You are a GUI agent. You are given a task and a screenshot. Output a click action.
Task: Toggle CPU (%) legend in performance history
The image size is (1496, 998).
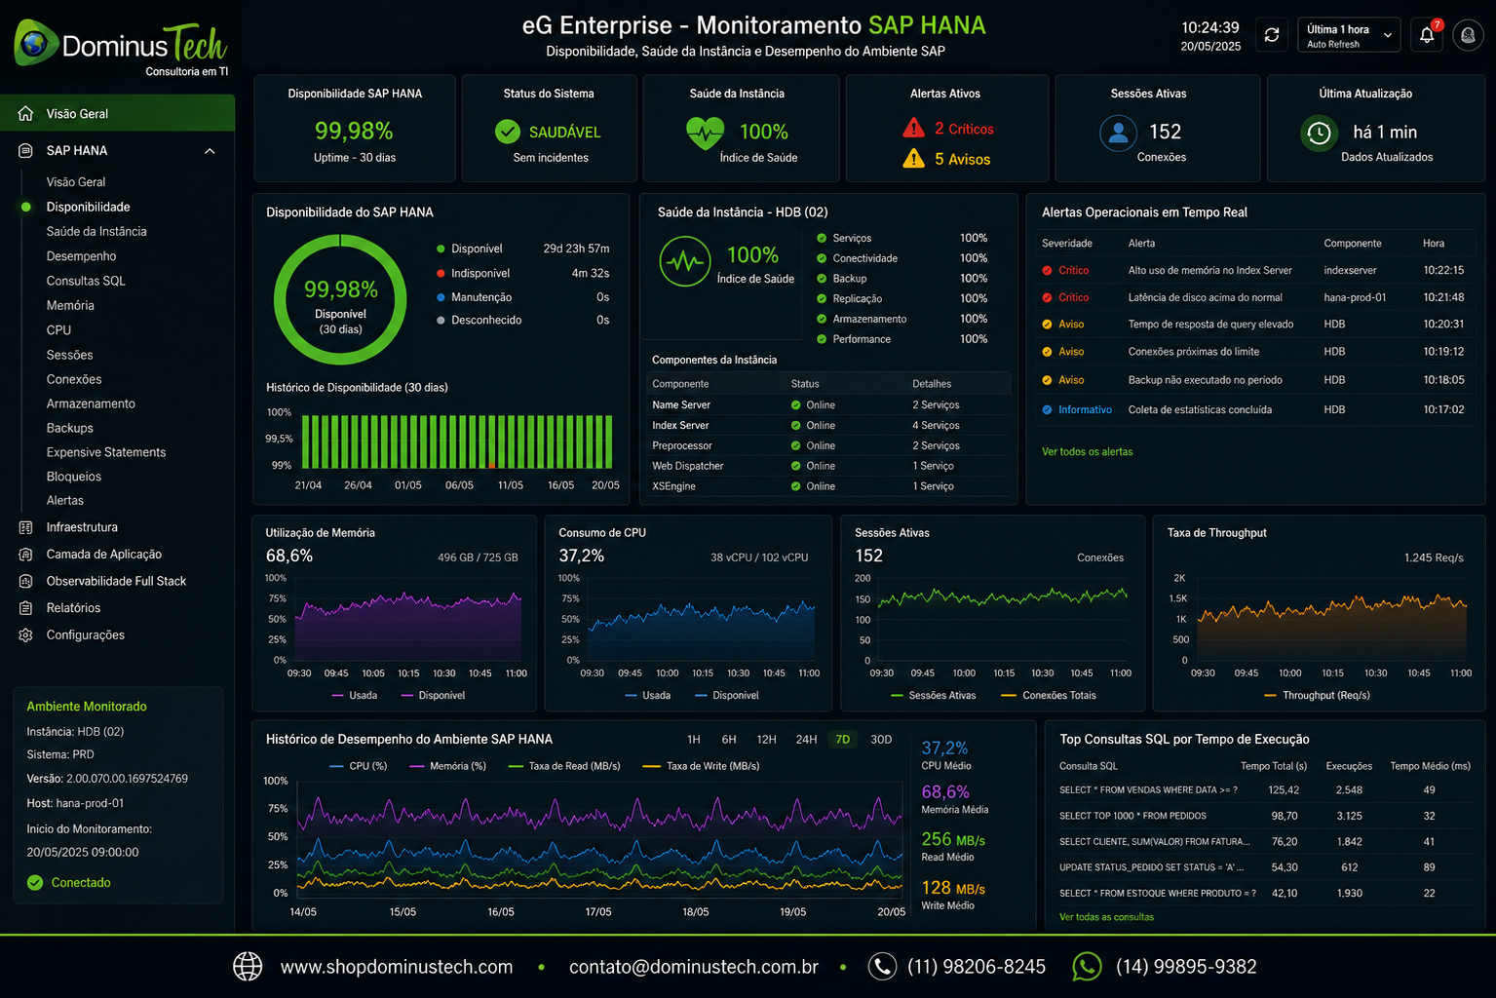(x=359, y=766)
